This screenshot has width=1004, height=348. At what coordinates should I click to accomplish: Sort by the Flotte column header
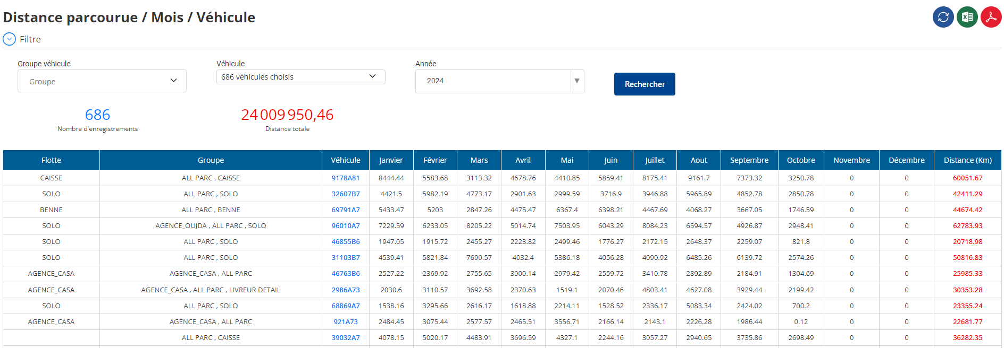(x=51, y=160)
